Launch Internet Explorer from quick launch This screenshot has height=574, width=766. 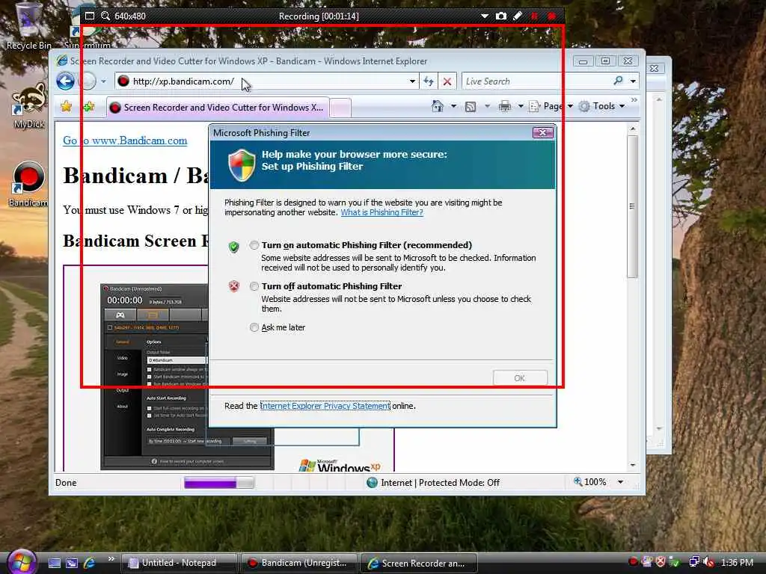[x=90, y=563]
